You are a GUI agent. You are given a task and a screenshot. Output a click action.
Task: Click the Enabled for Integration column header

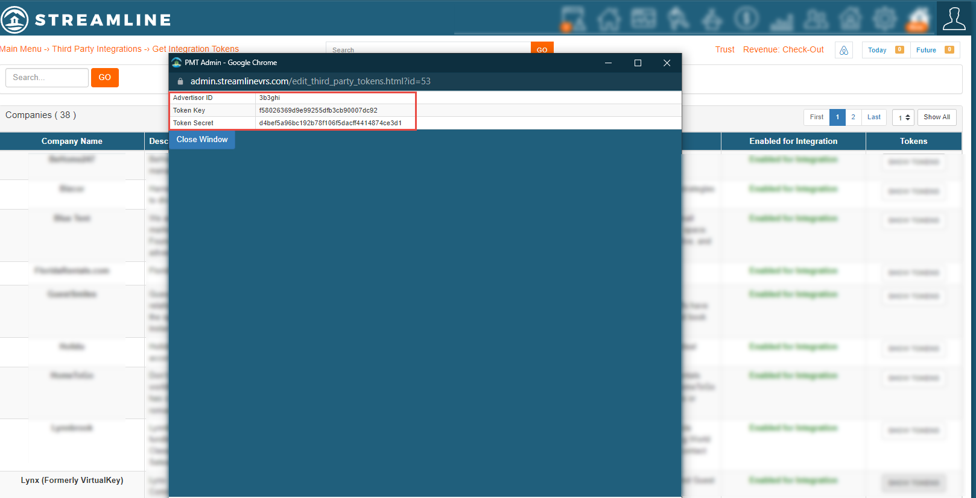(793, 142)
